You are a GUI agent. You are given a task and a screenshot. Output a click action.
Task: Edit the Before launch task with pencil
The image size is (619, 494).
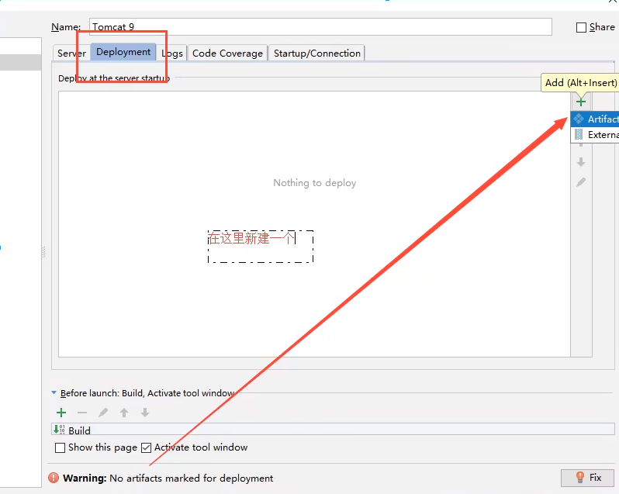tap(103, 413)
